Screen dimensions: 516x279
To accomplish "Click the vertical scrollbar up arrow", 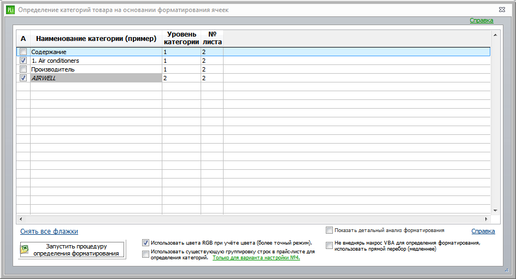I will pyautogui.click(x=495, y=35).
